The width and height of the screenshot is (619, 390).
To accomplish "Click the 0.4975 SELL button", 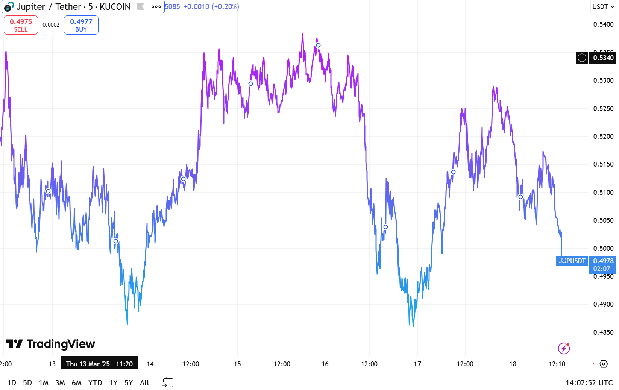I will pos(21,25).
